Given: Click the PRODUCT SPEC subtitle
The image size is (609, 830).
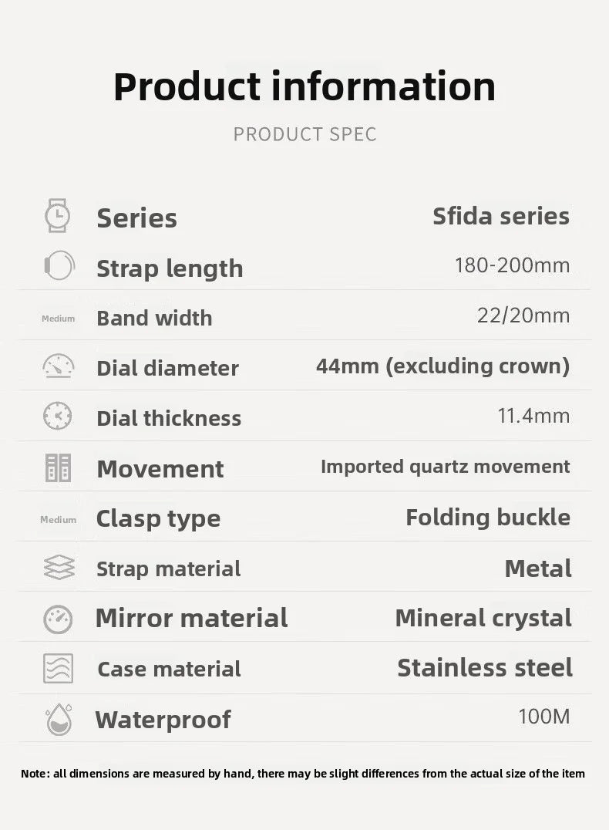Looking at the screenshot, I should [x=304, y=134].
